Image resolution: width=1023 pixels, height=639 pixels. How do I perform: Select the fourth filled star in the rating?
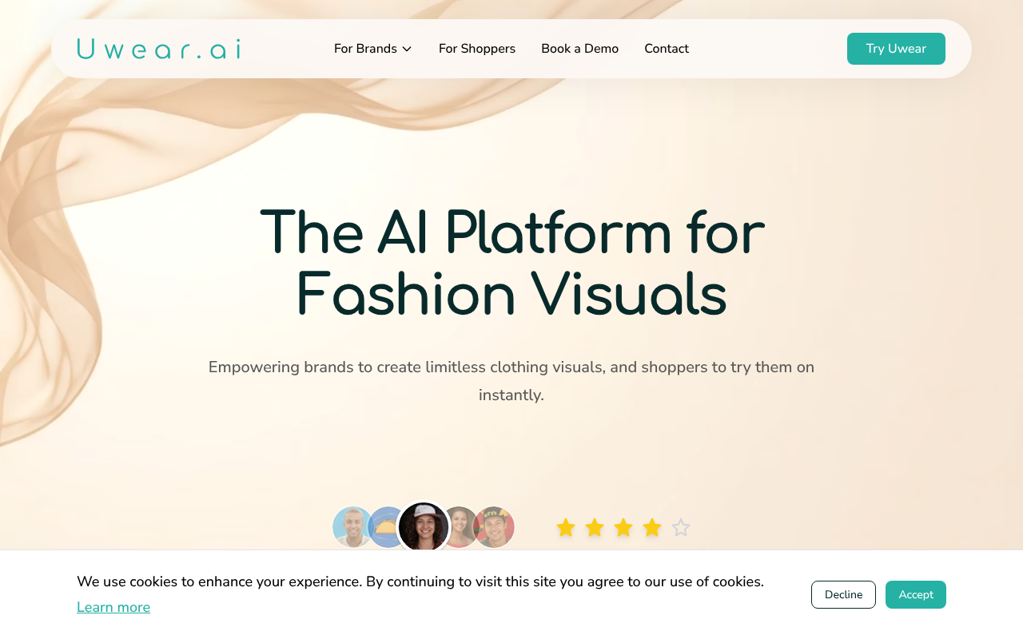pos(651,527)
